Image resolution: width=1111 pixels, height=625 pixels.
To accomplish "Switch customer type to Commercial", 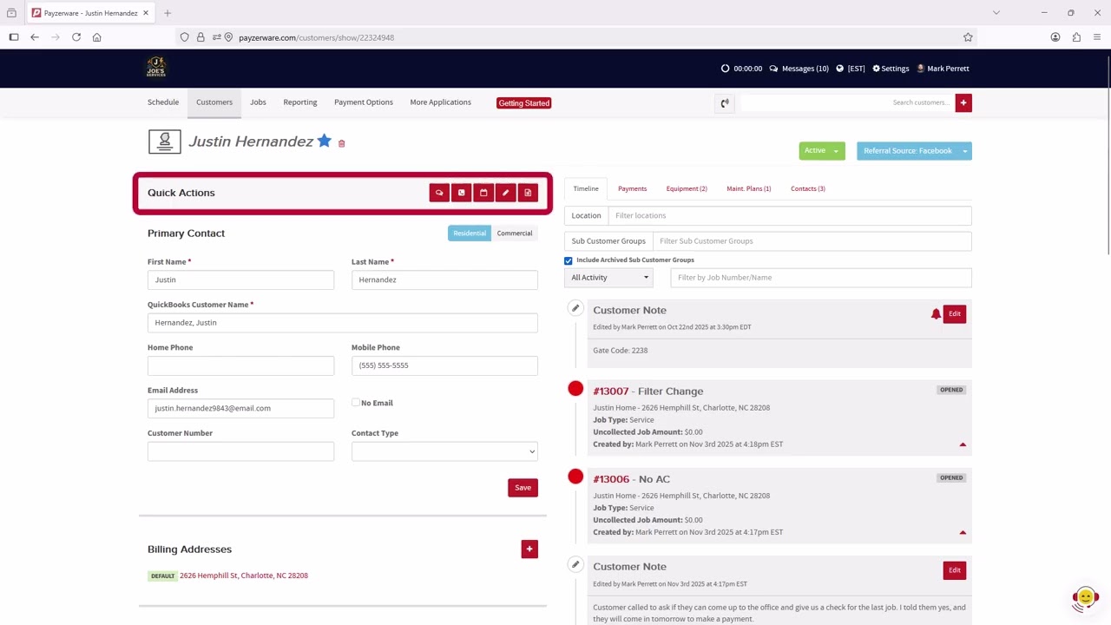I will pos(515,234).
